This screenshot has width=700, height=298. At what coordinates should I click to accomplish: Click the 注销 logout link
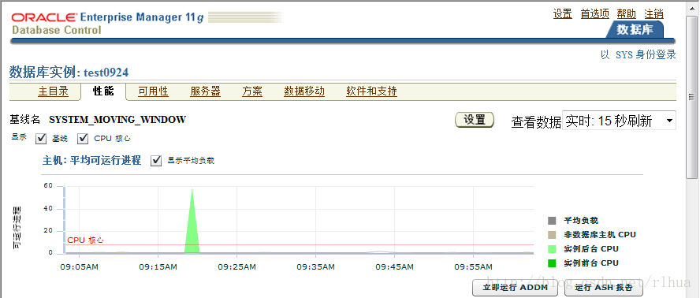654,14
